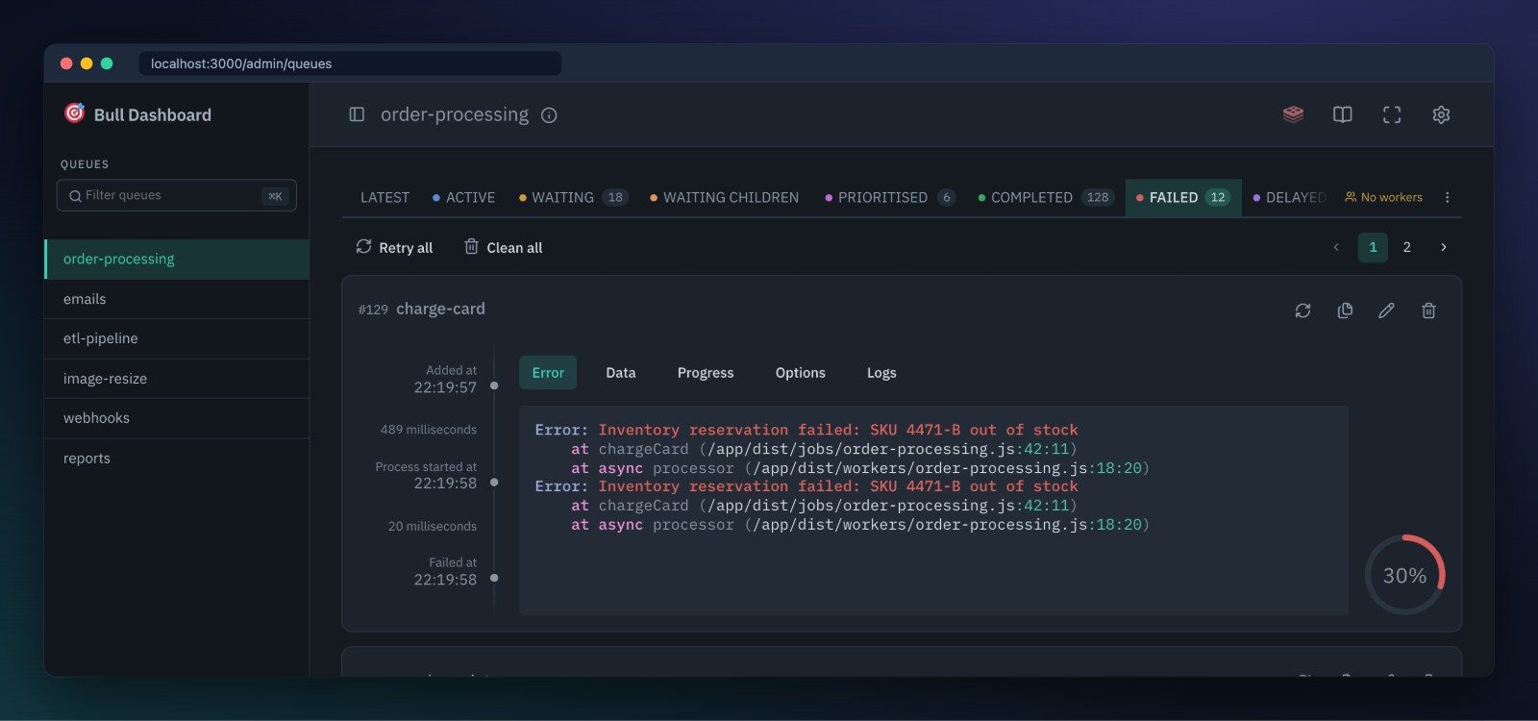Open the image-resize queue

177,379
